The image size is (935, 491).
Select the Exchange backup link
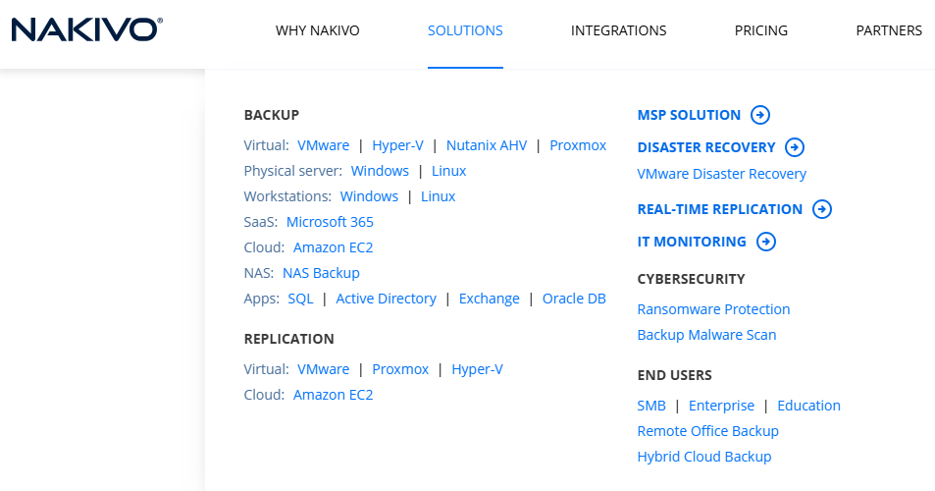tap(489, 299)
